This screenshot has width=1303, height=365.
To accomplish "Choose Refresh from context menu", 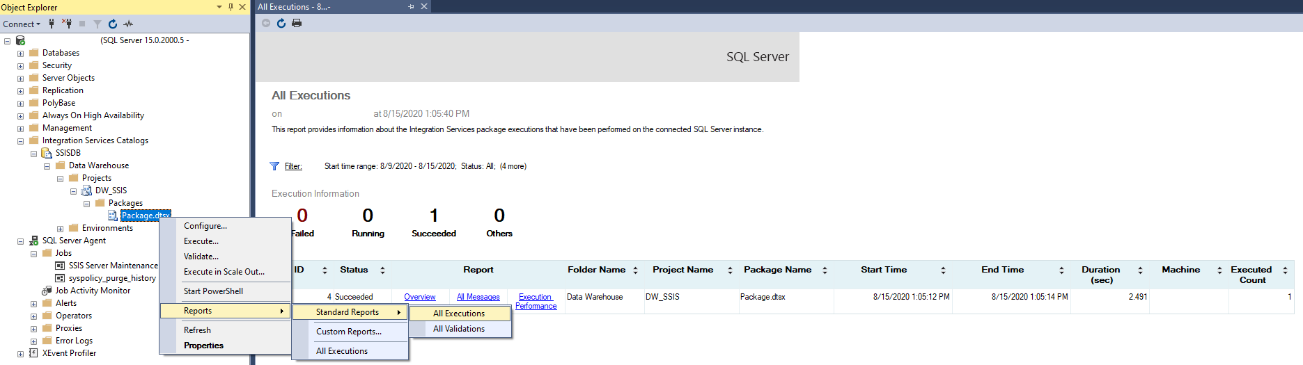I will 225,330.
